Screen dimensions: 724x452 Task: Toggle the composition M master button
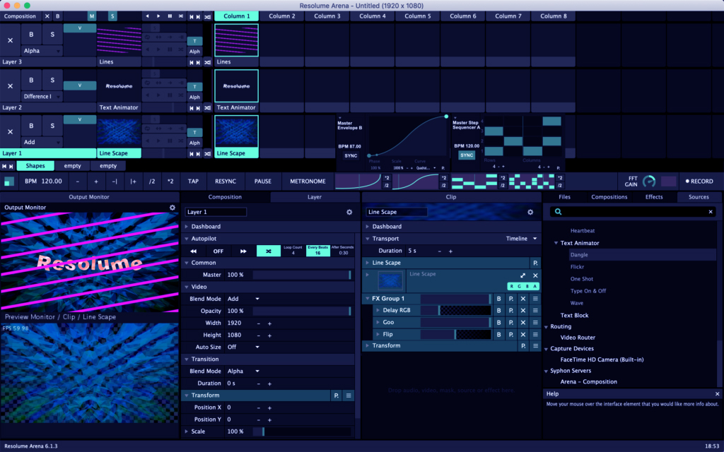pos(92,16)
